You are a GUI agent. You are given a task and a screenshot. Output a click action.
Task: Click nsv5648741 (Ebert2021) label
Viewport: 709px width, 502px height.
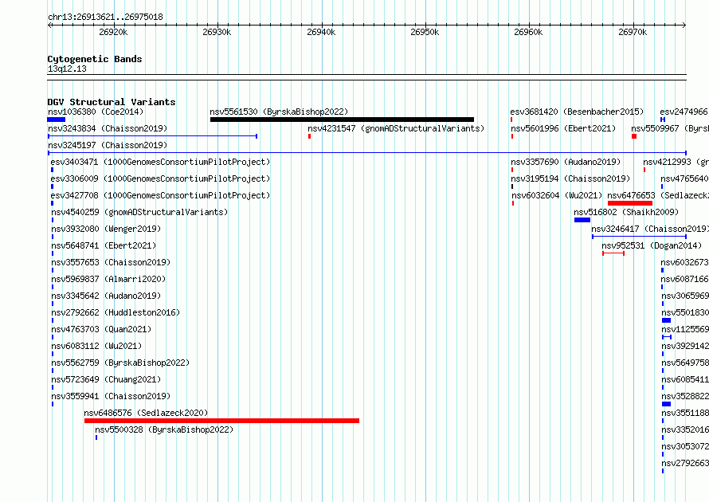104,245
